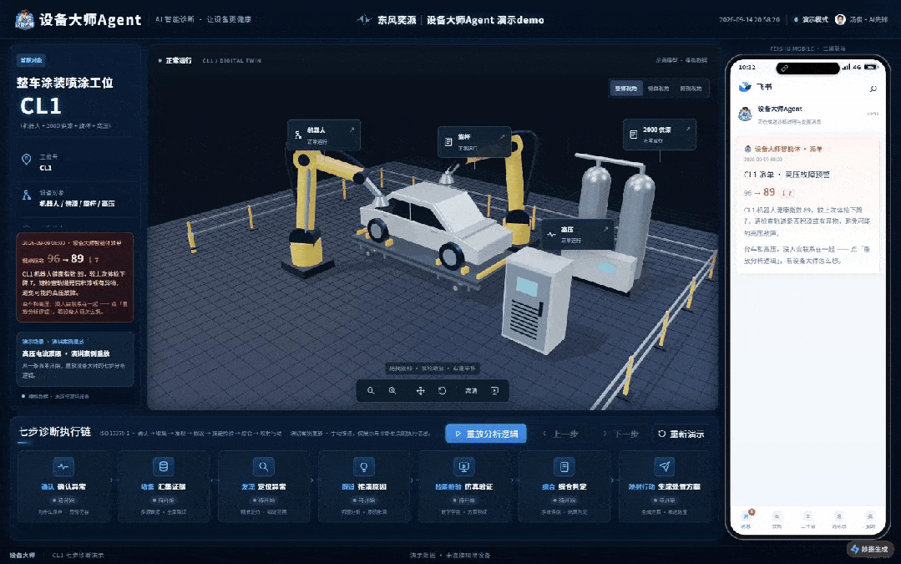The image size is (901, 564).
Task: Click the 2000 供漆 label document icon
Action: (633, 135)
